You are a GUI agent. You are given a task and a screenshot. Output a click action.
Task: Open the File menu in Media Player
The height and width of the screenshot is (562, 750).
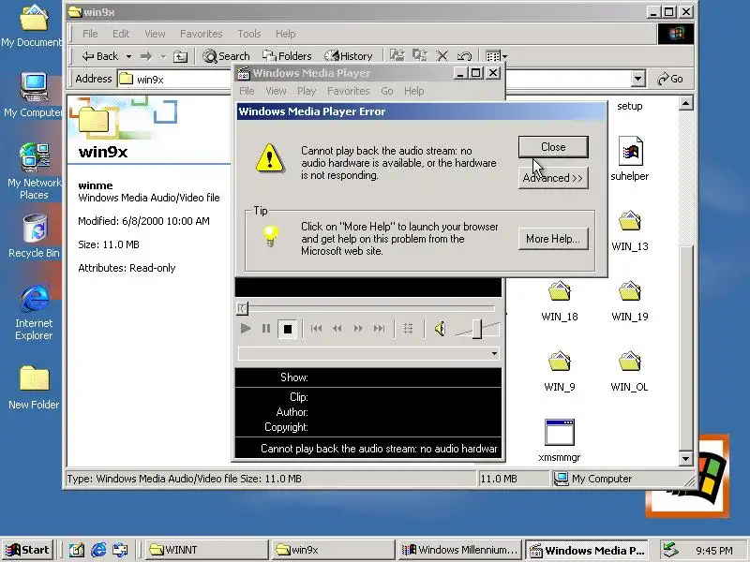click(247, 91)
